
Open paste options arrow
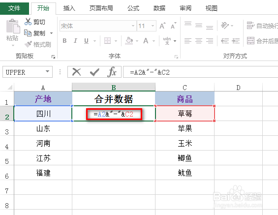coord(13,45)
